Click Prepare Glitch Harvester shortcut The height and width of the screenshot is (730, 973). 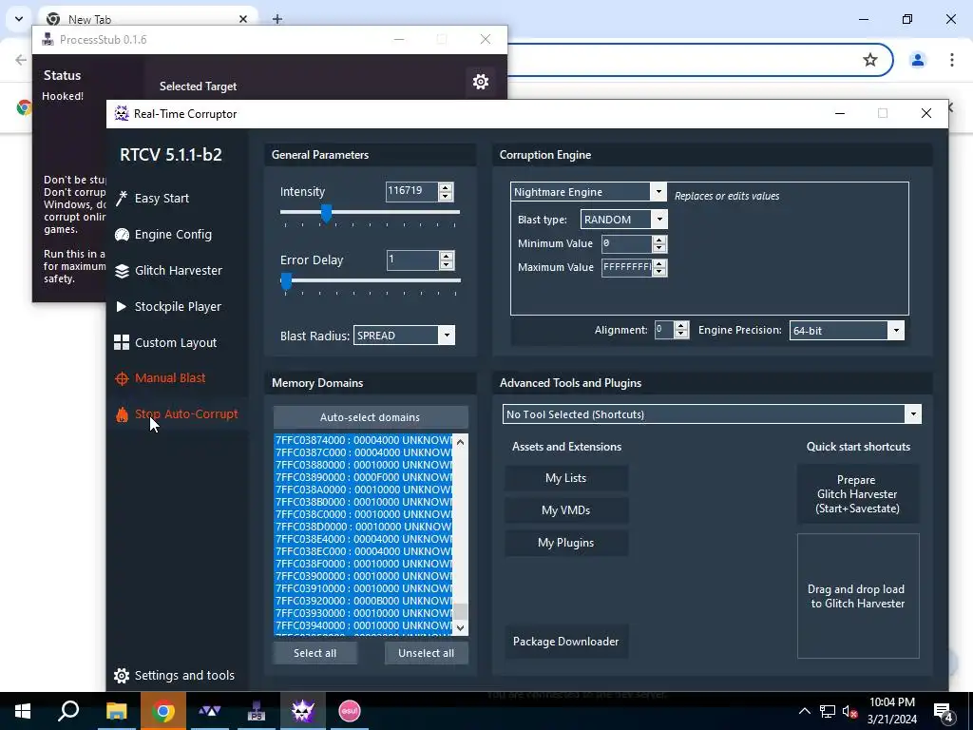(858, 494)
